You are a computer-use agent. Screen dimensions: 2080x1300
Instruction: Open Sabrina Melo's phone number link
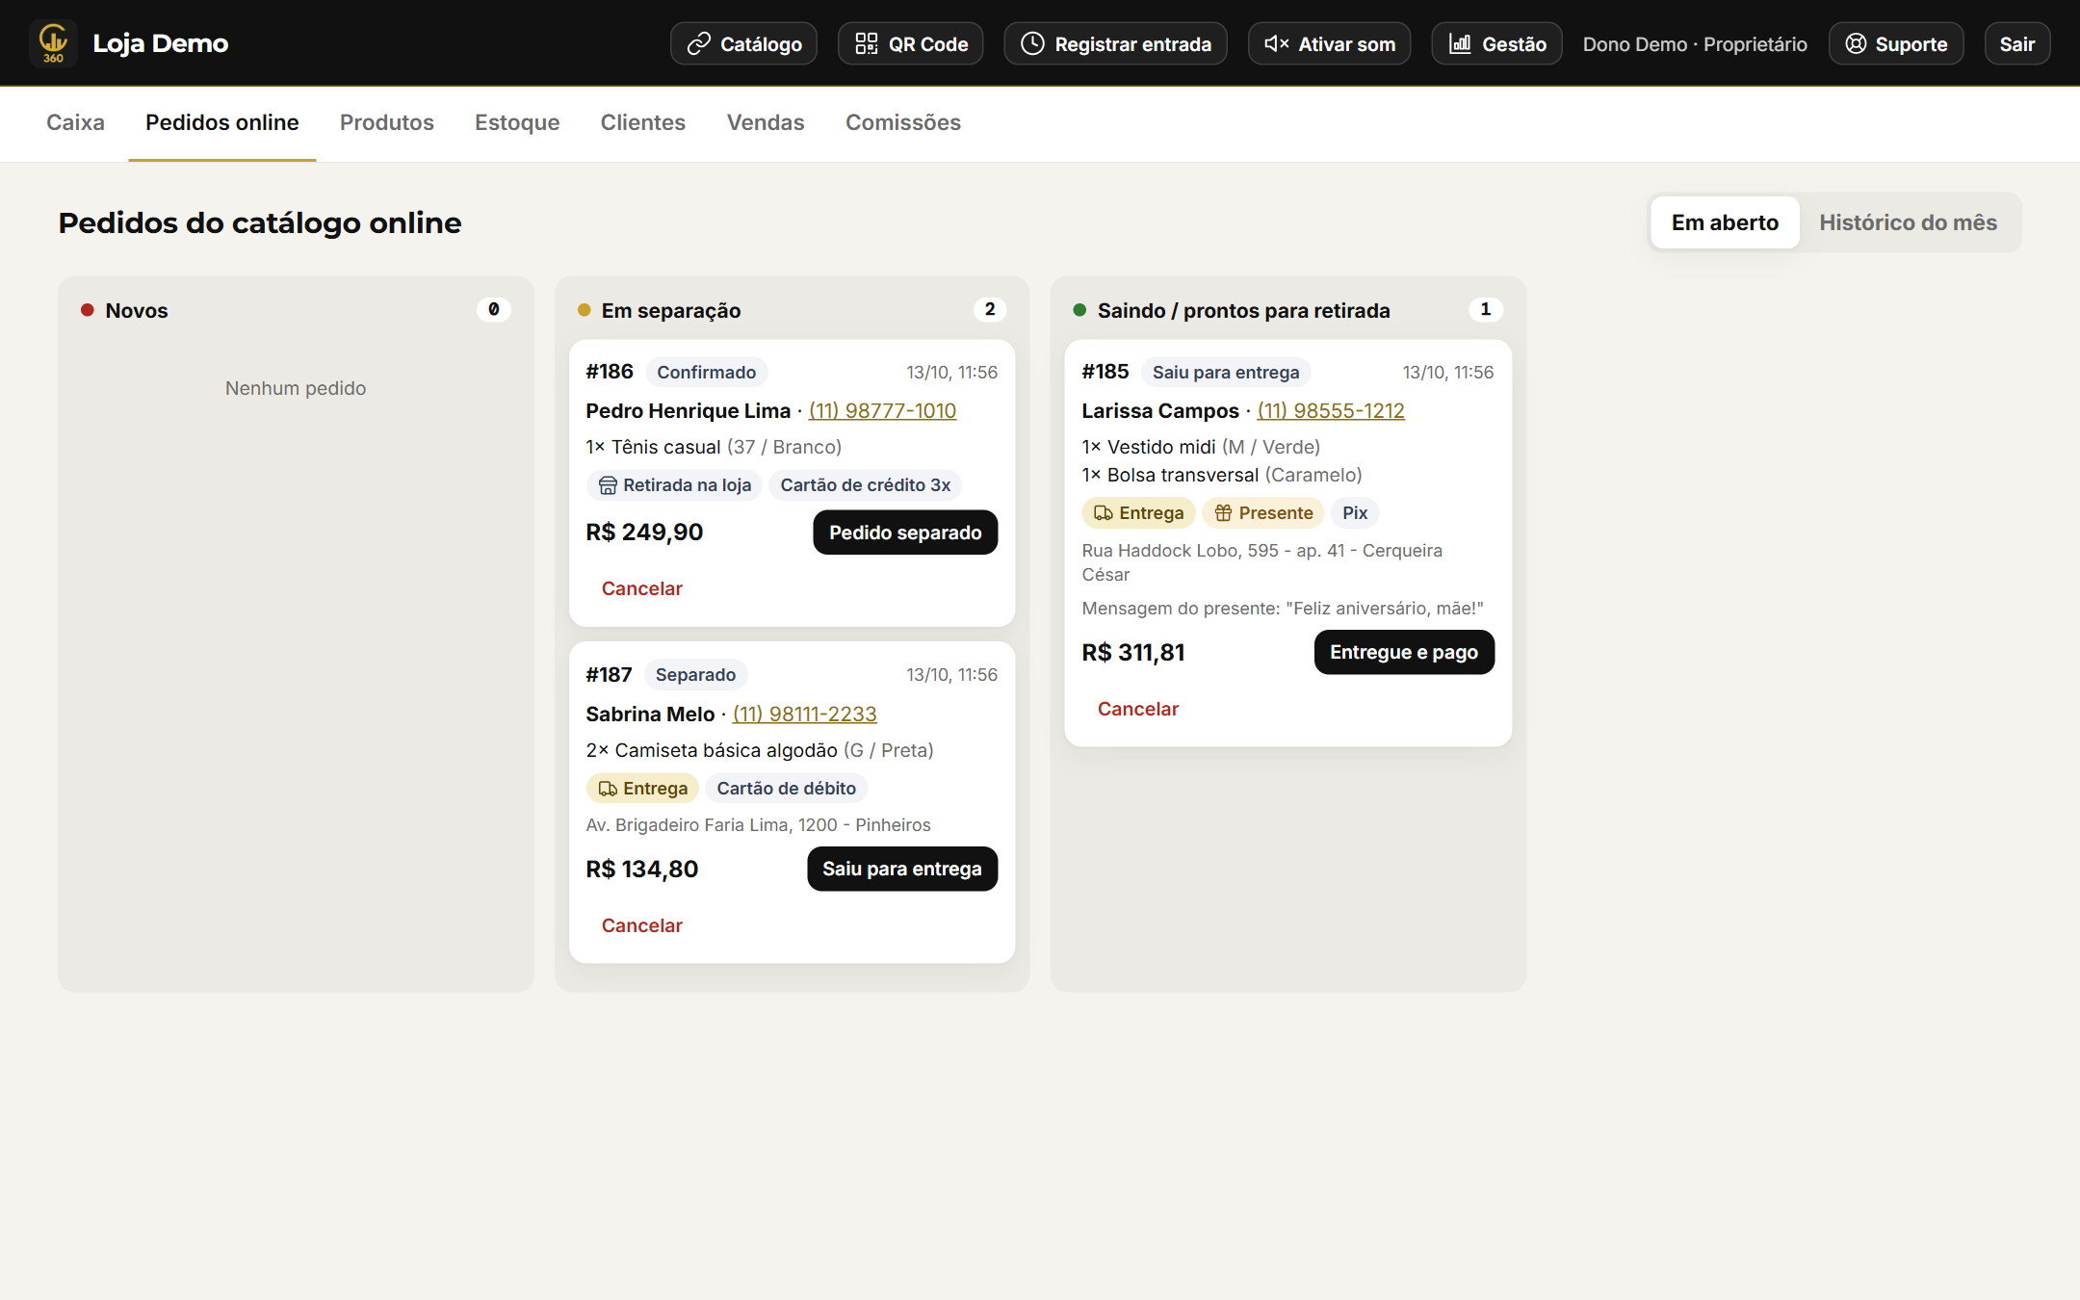[x=804, y=715]
